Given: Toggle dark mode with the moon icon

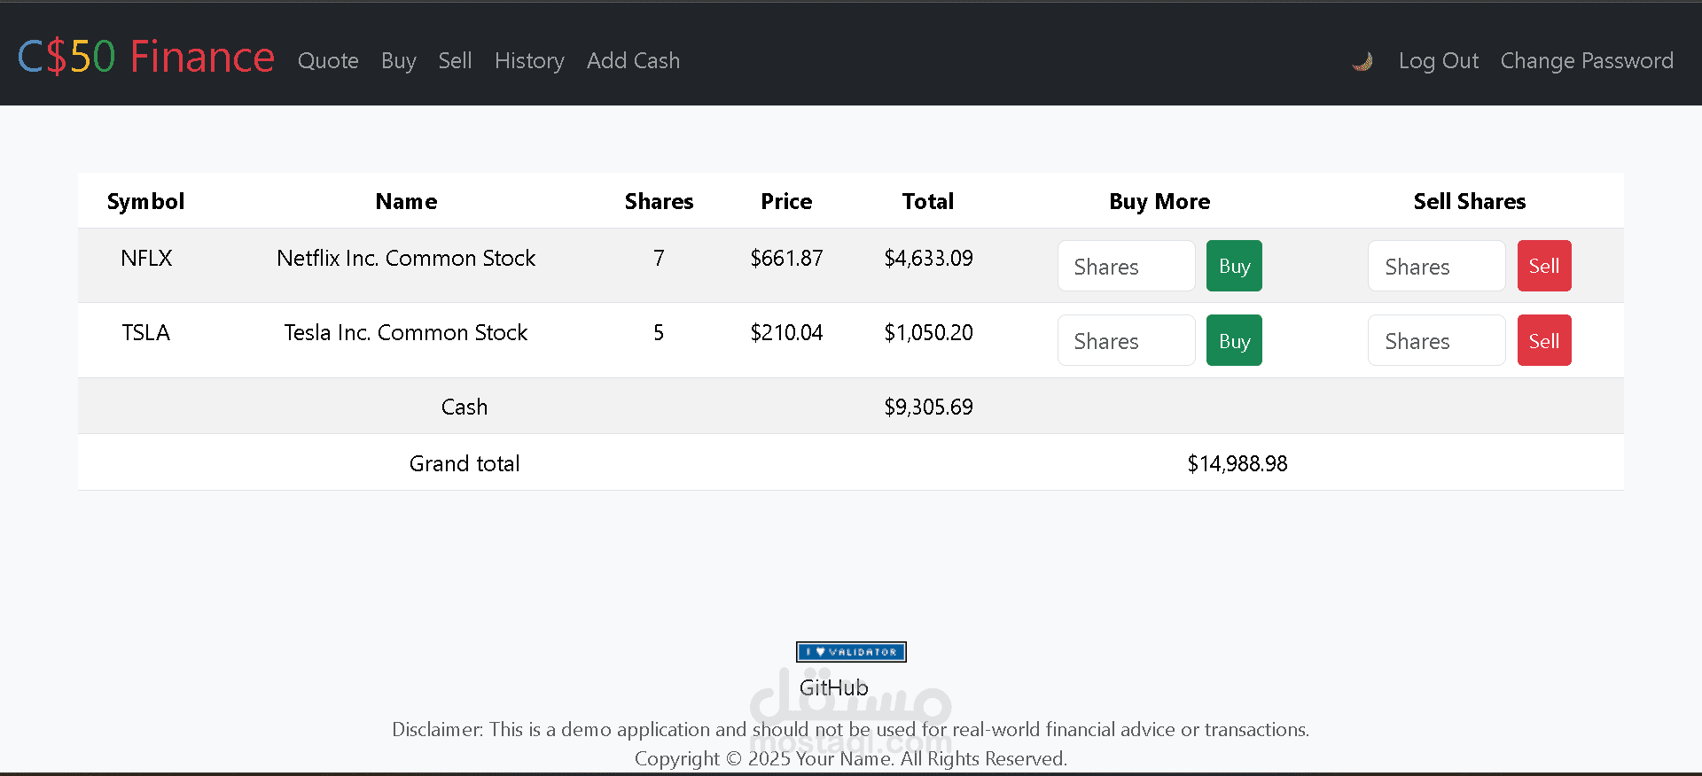Looking at the screenshot, I should click(1362, 61).
